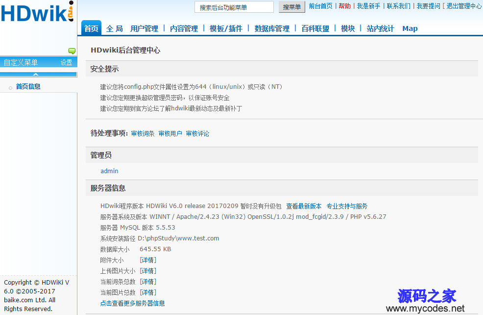Open the 内容管理 tab

click(184, 28)
